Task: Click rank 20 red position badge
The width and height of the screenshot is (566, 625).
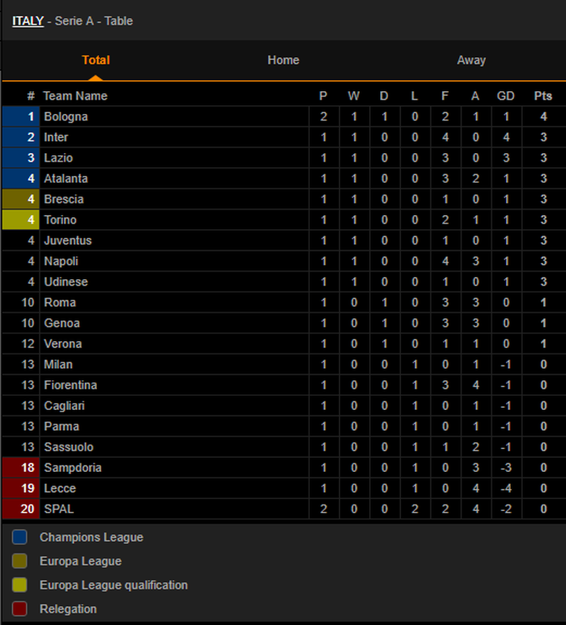Action: coord(21,509)
